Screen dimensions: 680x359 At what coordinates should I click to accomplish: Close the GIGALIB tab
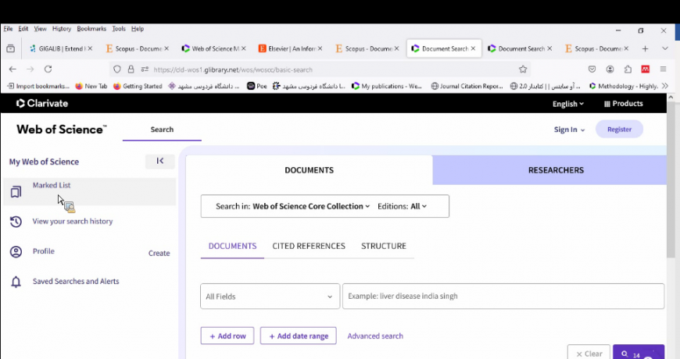click(x=90, y=48)
